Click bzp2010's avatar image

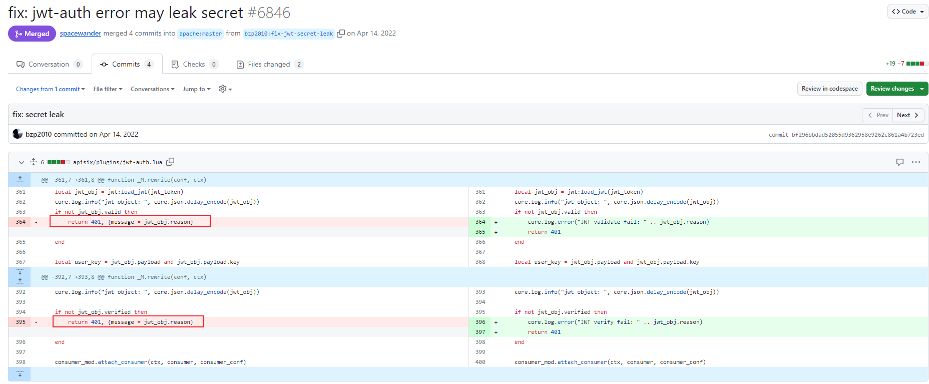[18, 134]
